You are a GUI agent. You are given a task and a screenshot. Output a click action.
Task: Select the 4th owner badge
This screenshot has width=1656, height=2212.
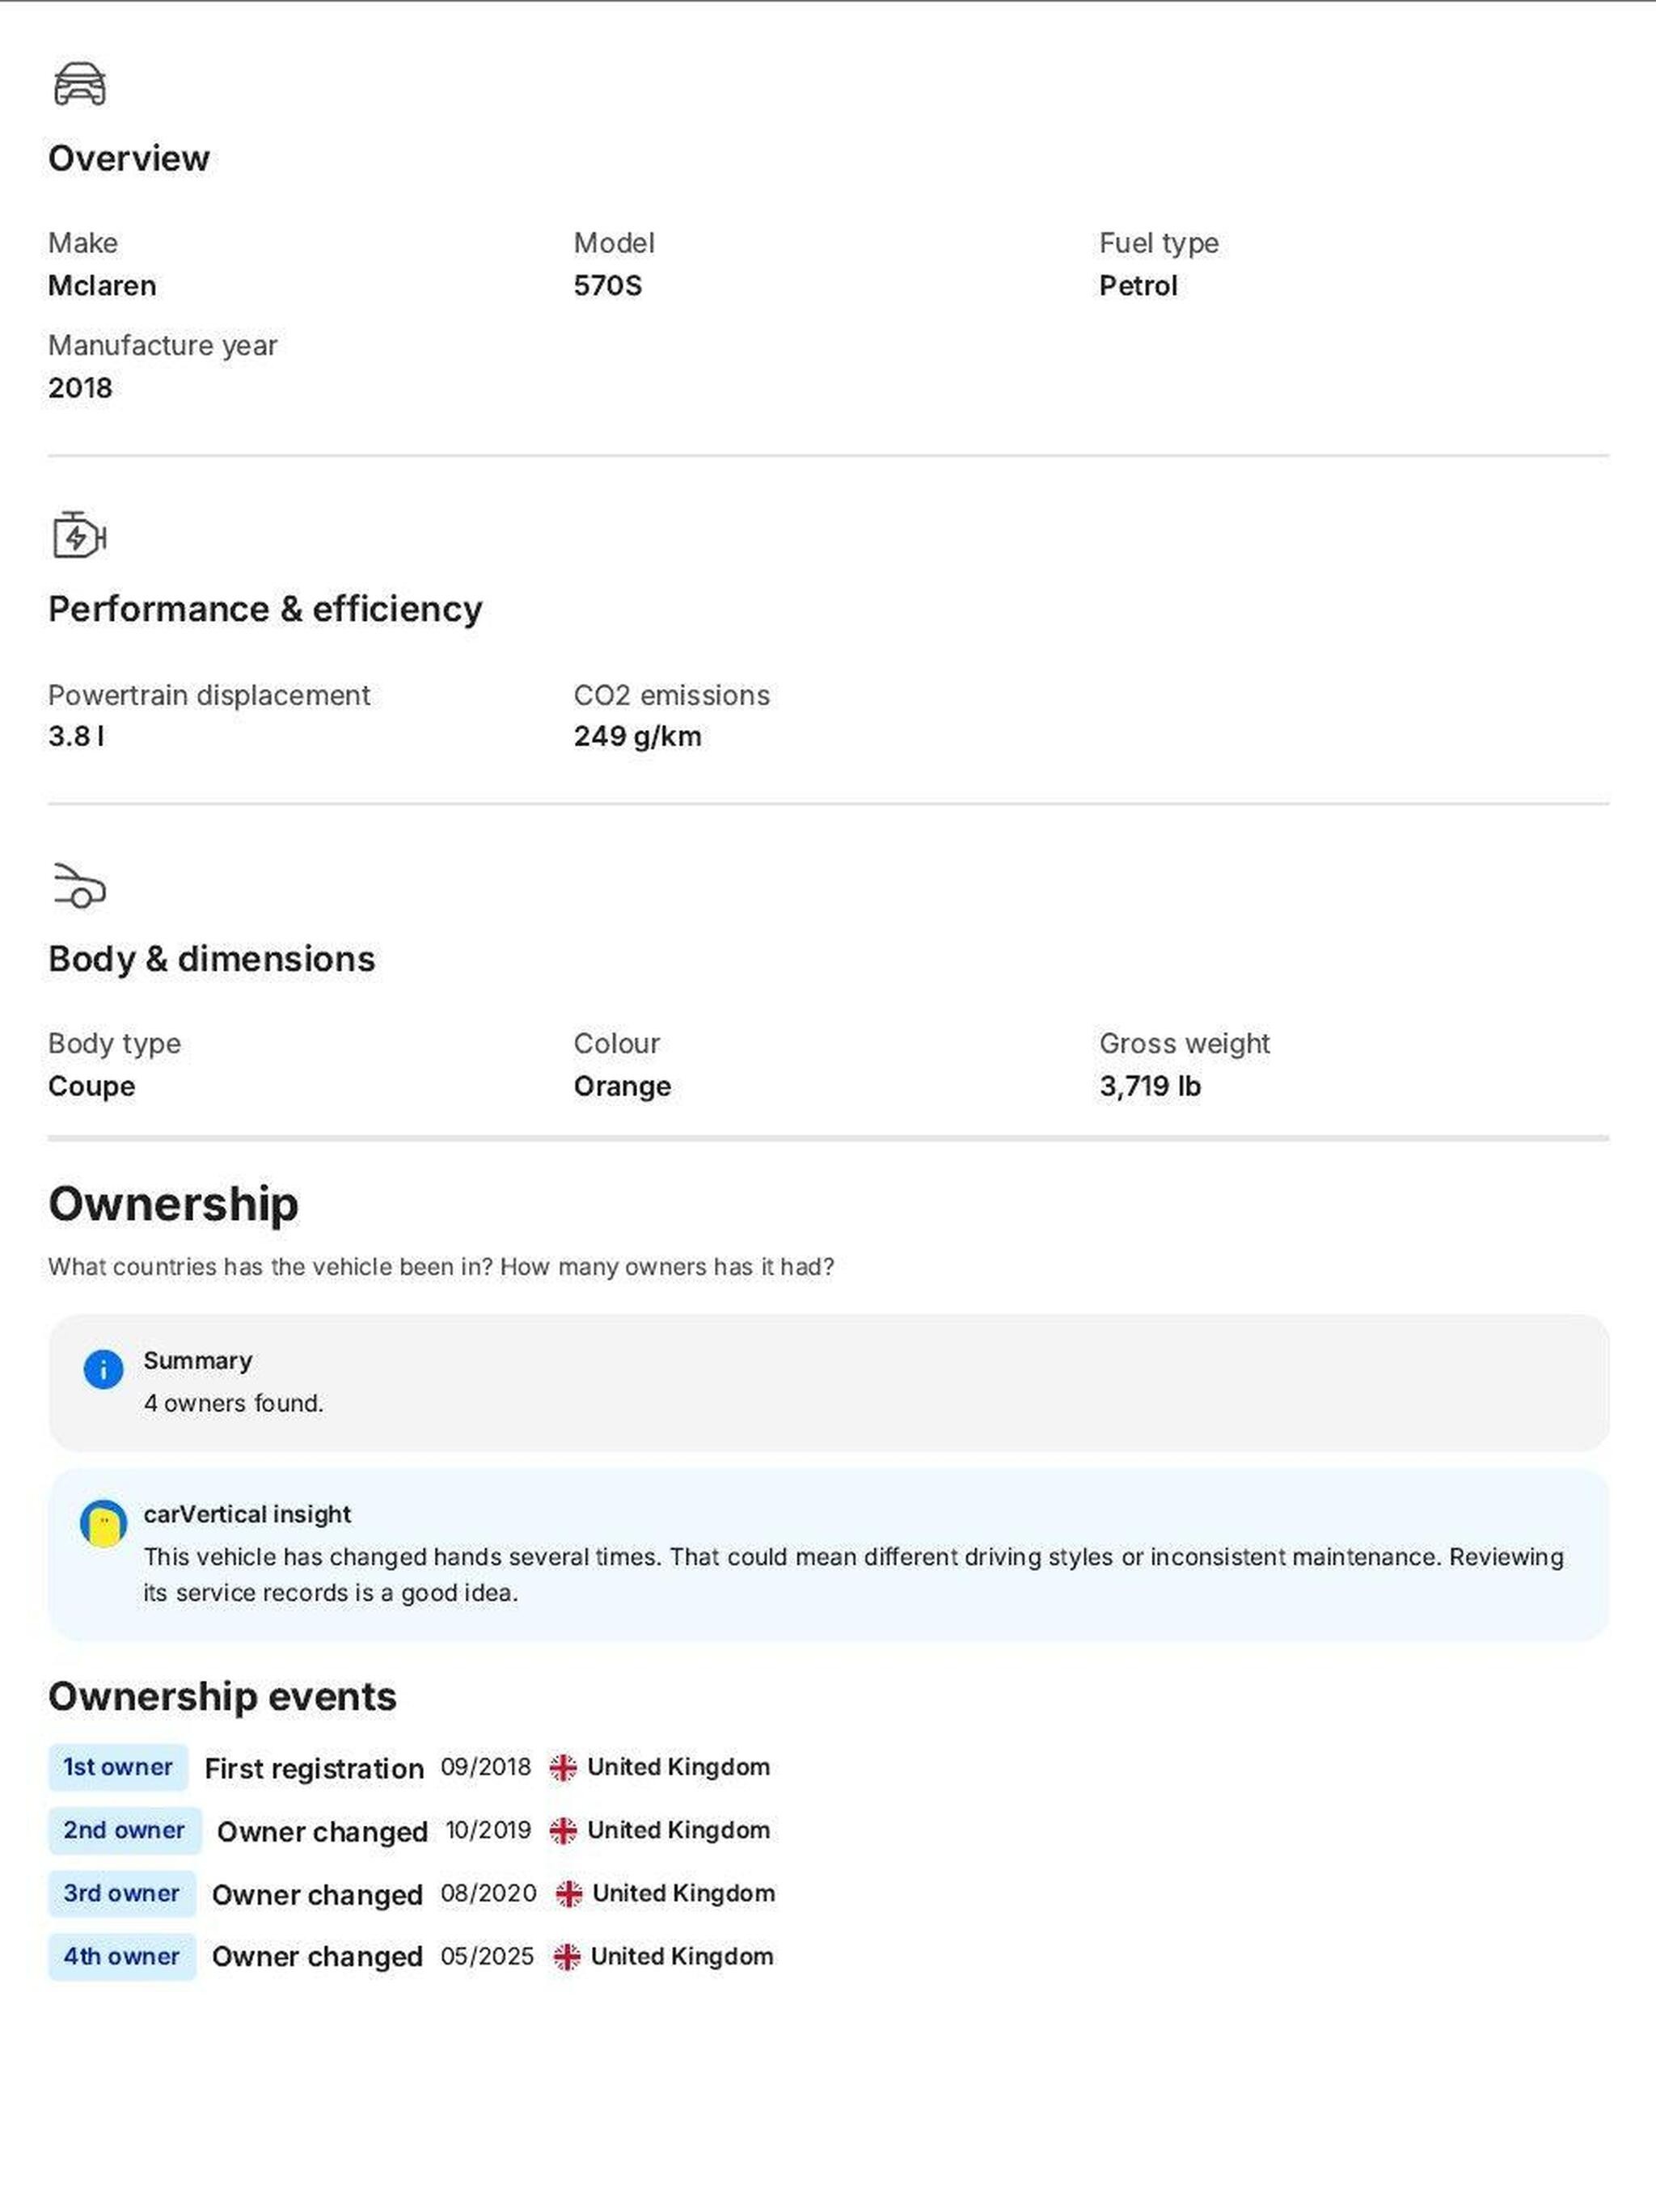[121, 1956]
